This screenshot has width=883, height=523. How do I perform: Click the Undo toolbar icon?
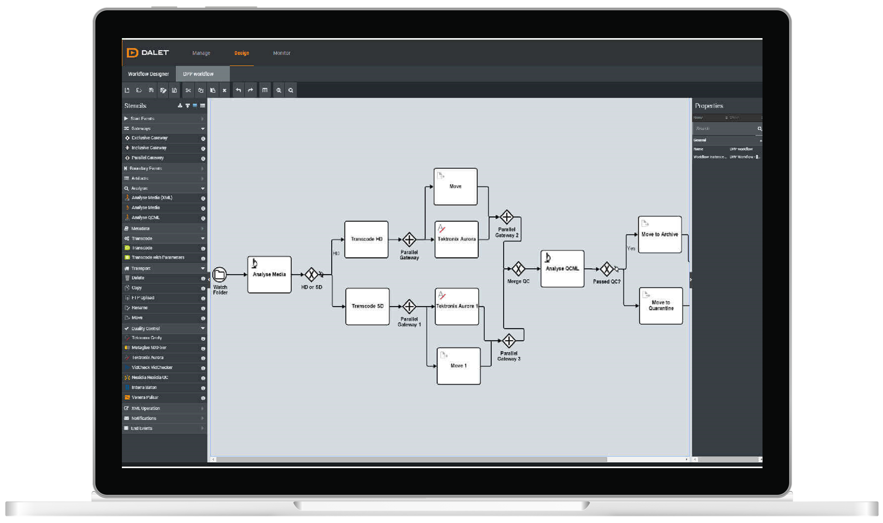pos(238,90)
